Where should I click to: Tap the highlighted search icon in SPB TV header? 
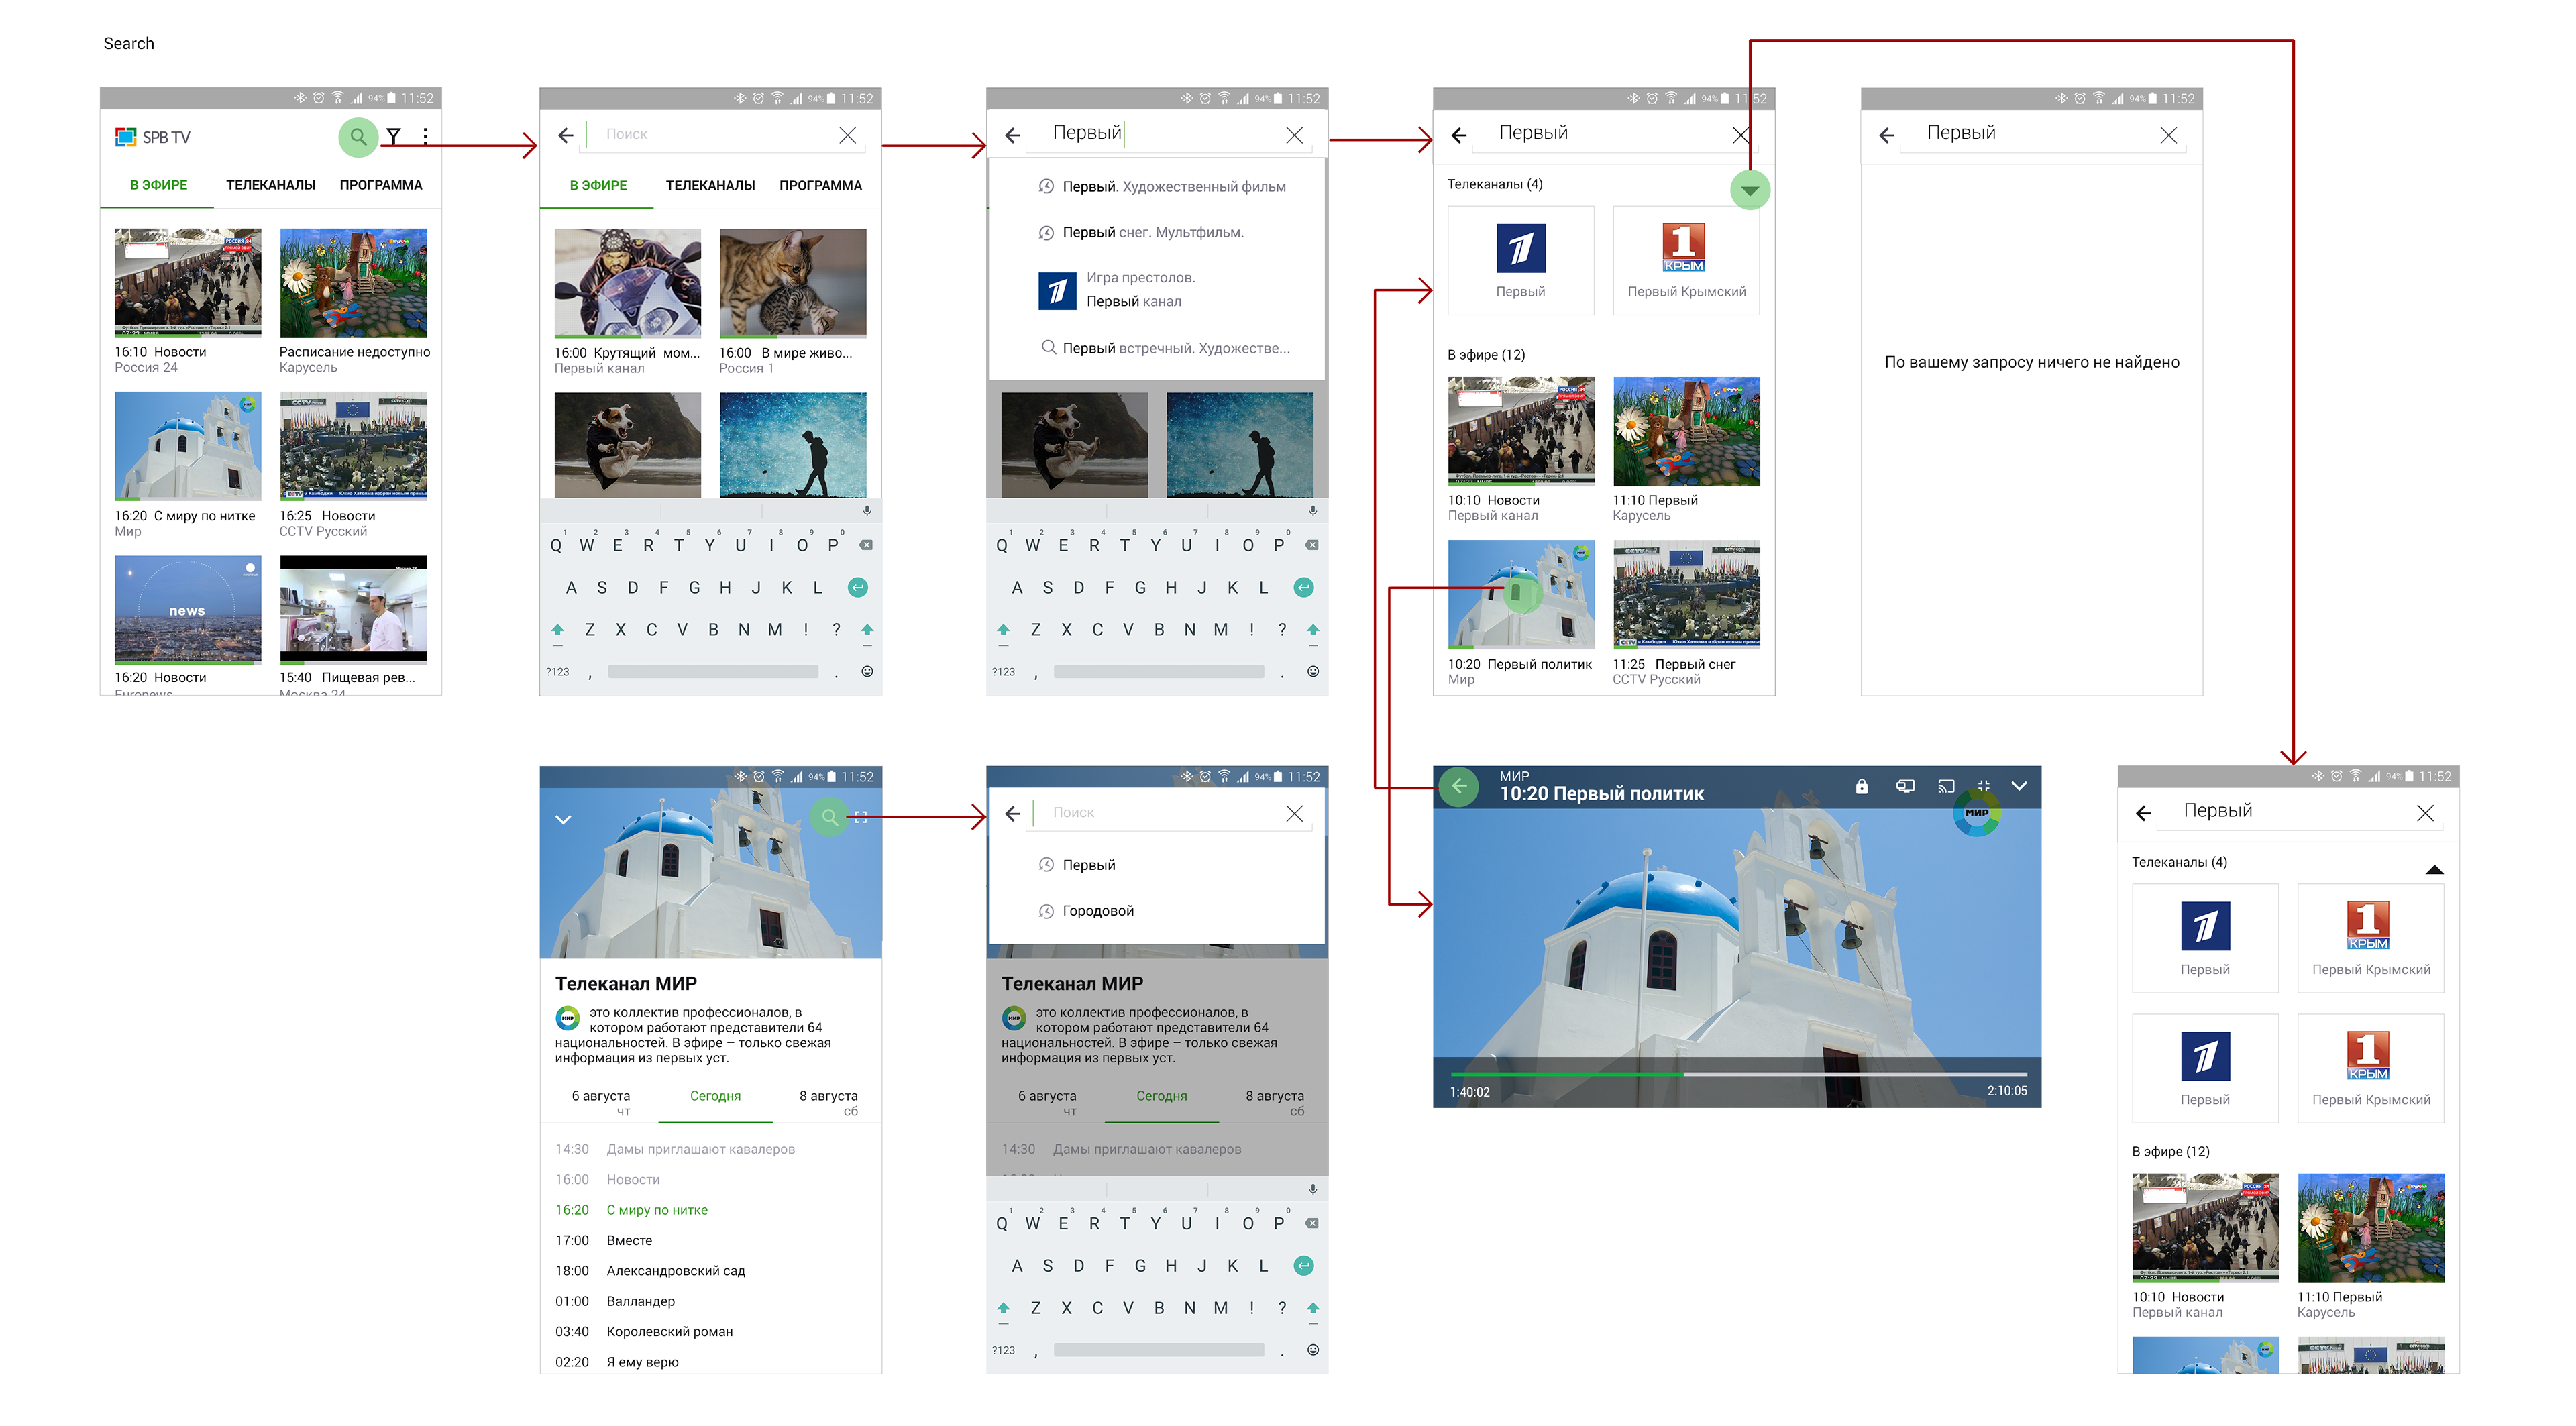pyautogui.click(x=358, y=136)
